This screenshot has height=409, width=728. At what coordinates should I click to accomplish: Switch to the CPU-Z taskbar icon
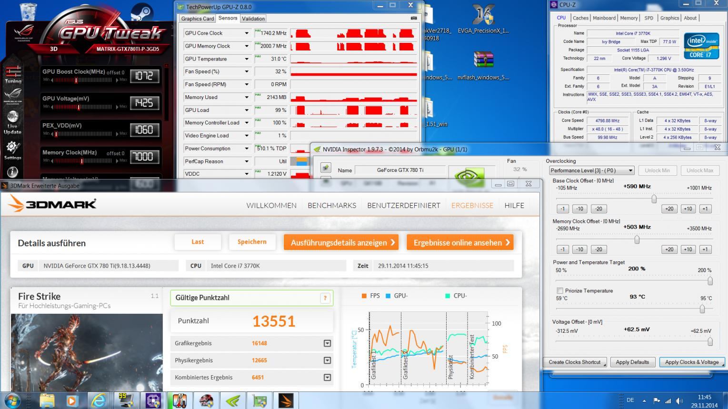tap(153, 400)
